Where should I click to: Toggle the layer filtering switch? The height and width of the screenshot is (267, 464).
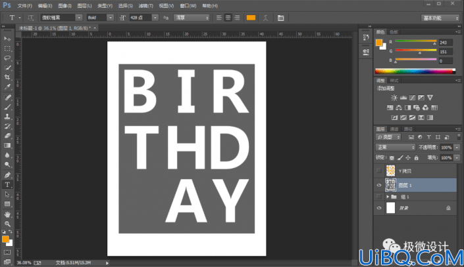coord(459,137)
